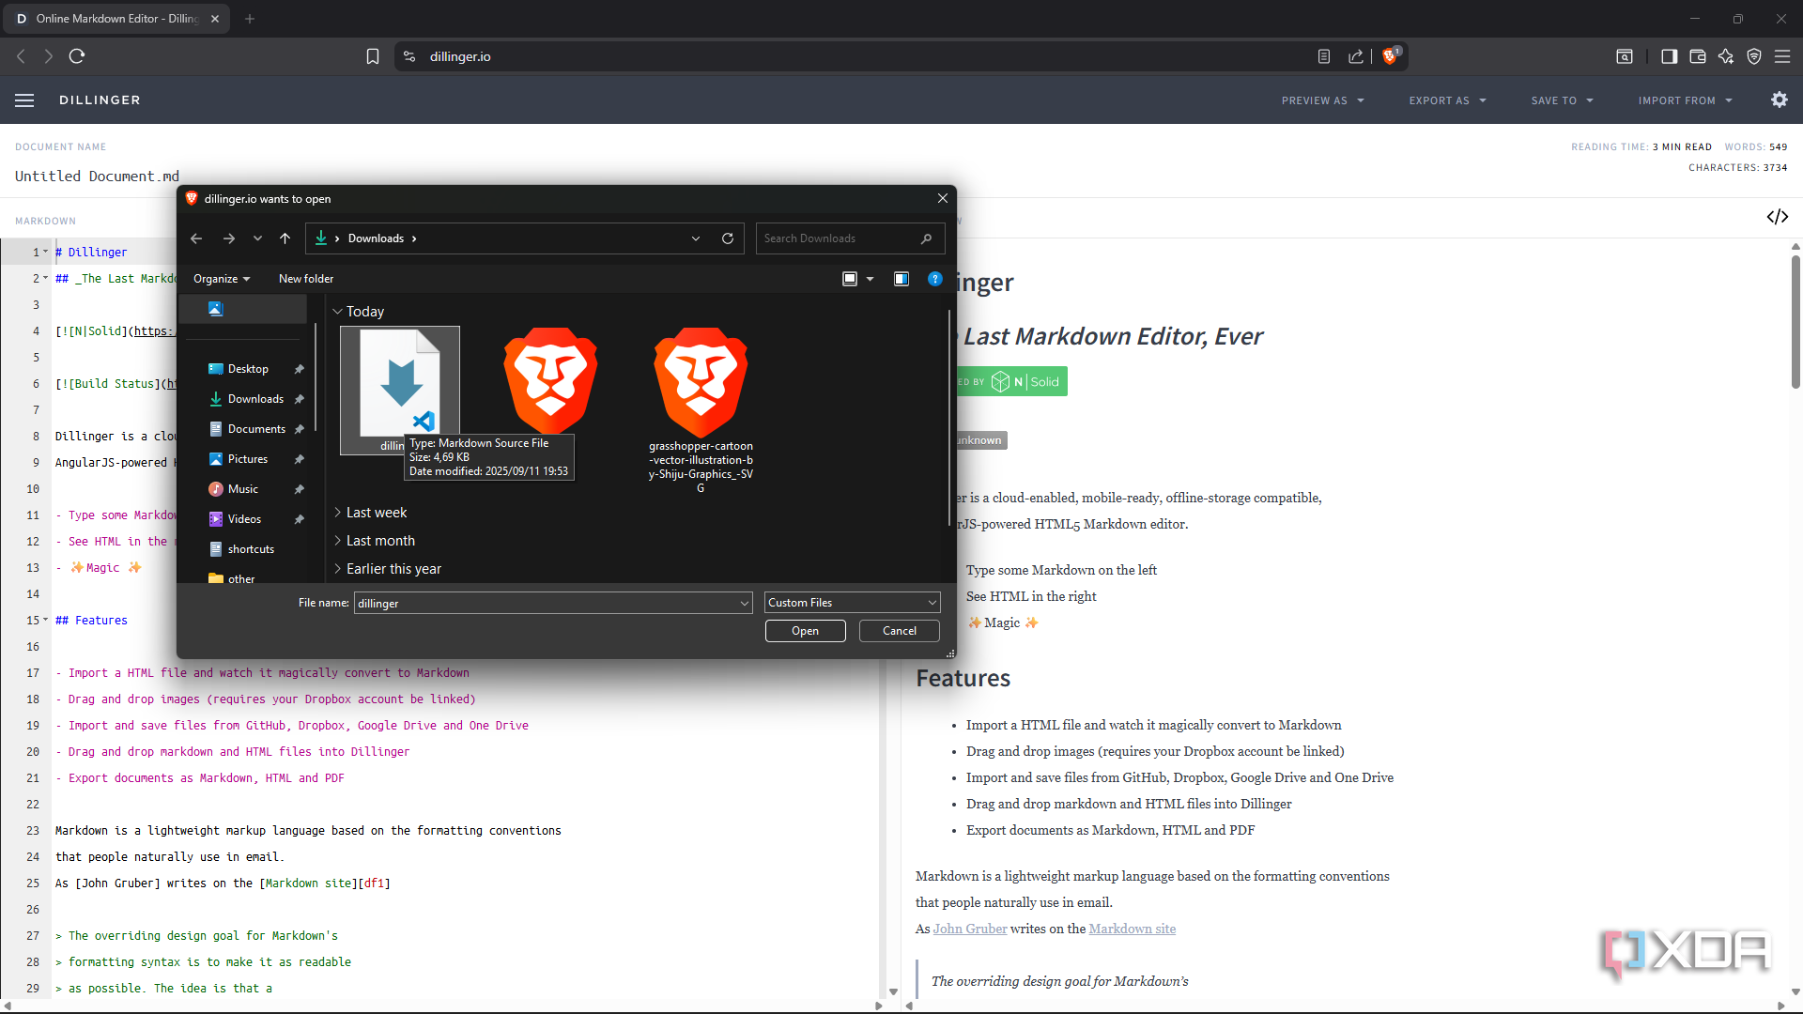Click the Brave Shields icon

tap(1391, 55)
